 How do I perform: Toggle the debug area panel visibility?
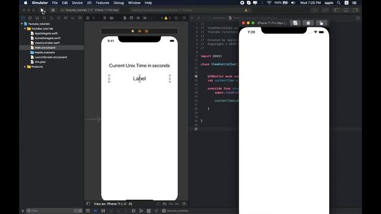point(346,10)
